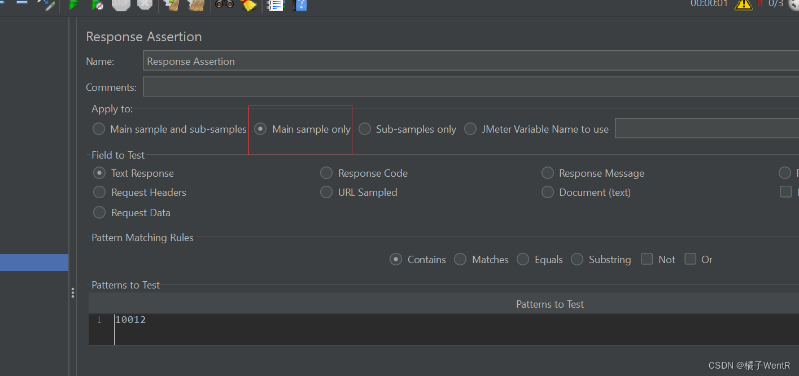
Task: Enable the Matches pattern matching rule
Action: [460, 259]
